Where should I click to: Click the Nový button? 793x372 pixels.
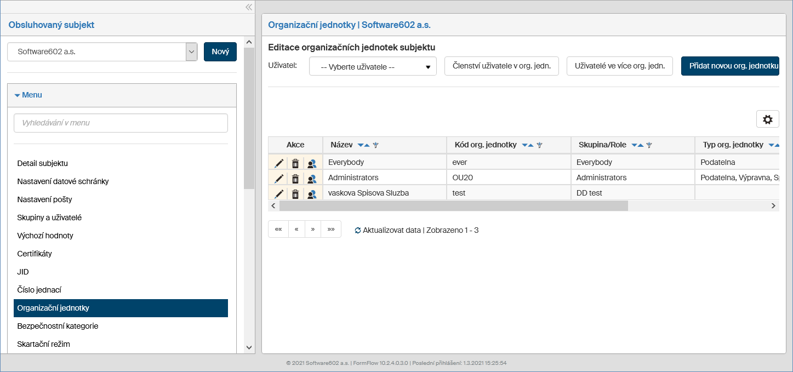(x=220, y=52)
